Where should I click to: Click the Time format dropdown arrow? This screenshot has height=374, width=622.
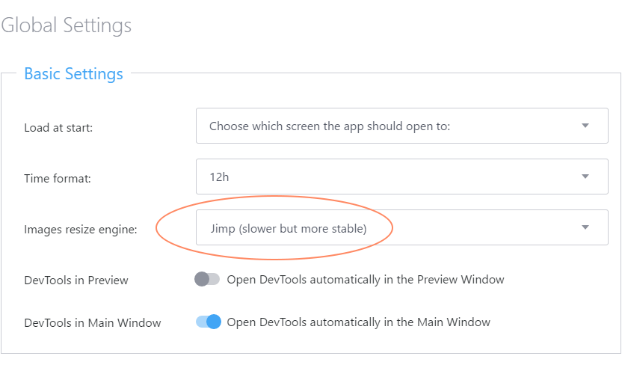[585, 177]
